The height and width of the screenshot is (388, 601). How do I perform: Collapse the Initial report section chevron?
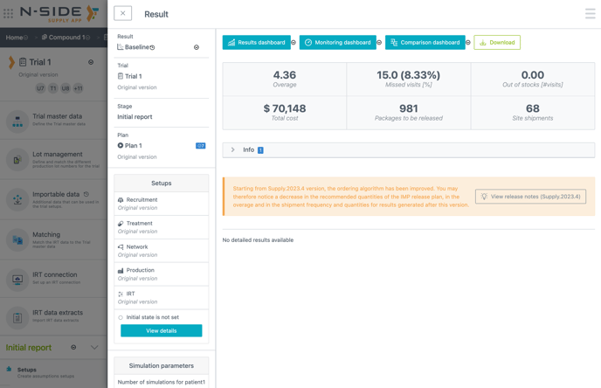[x=94, y=348]
